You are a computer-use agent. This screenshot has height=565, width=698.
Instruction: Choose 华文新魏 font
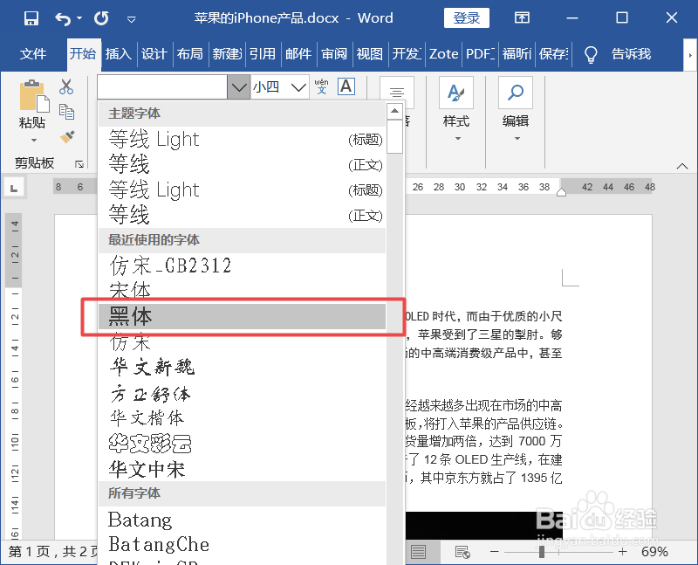(x=243, y=367)
